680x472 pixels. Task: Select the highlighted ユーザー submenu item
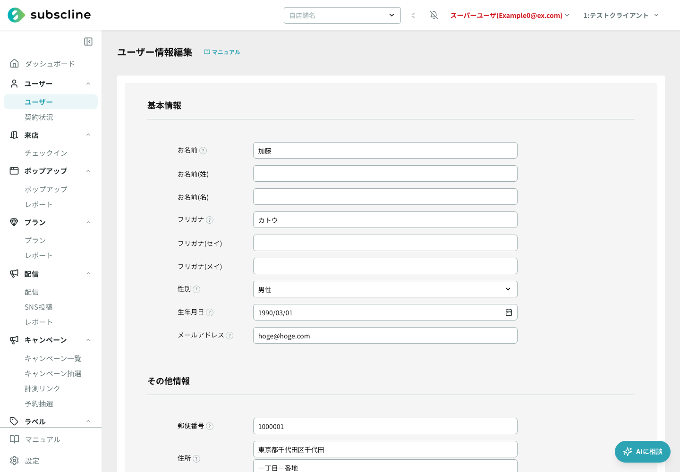pyautogui.click(x=51, y=102)
